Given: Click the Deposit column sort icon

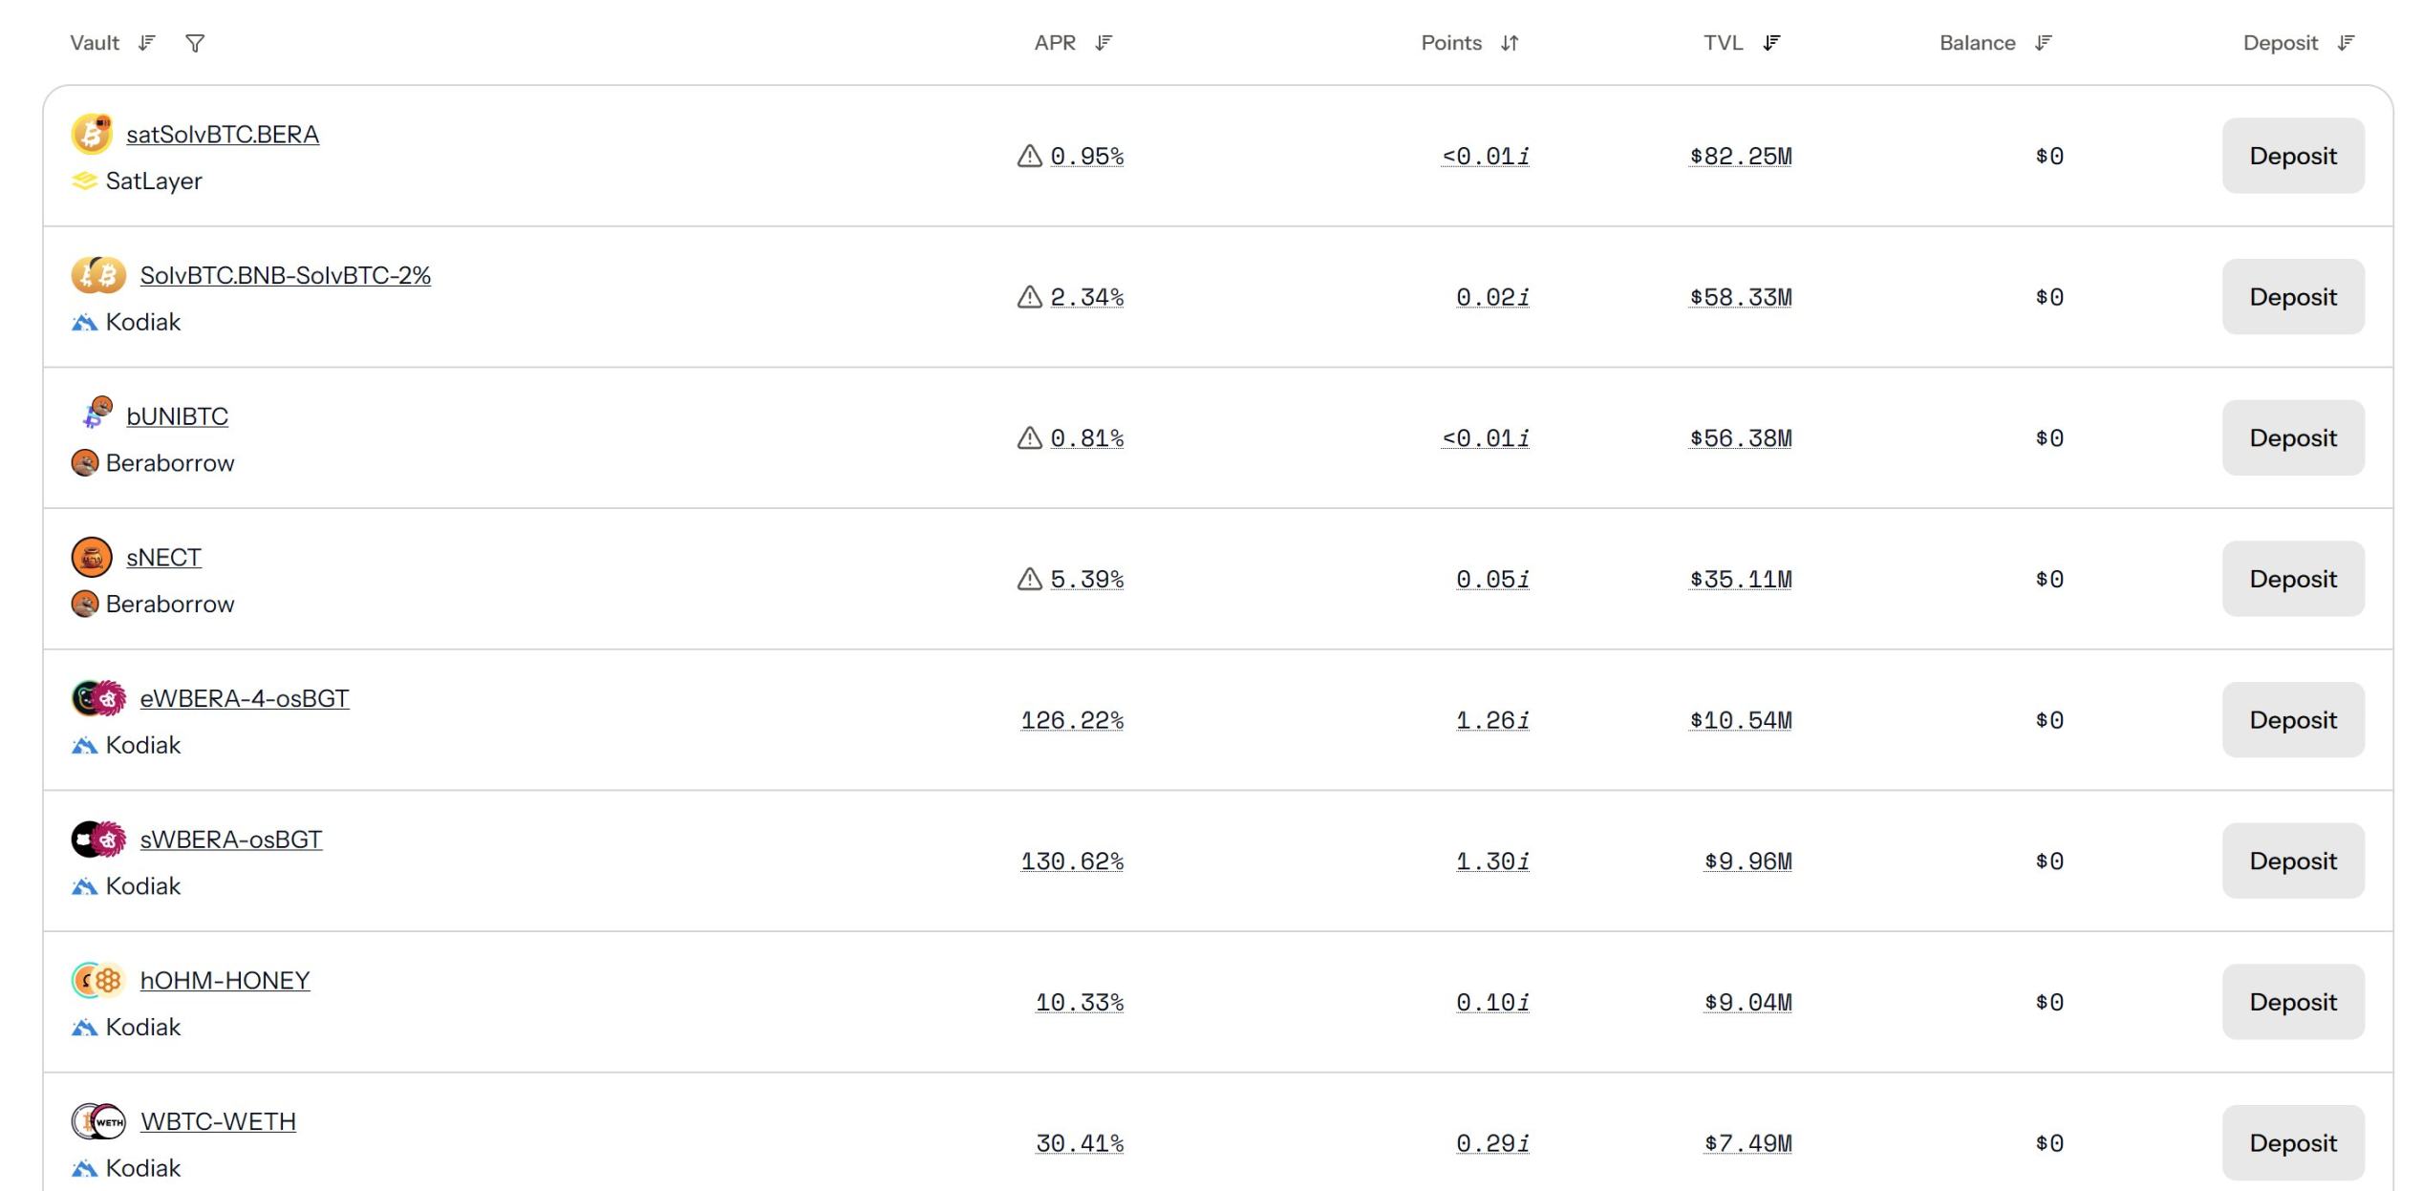Looking at the screenshot, I should point(2347,43).
